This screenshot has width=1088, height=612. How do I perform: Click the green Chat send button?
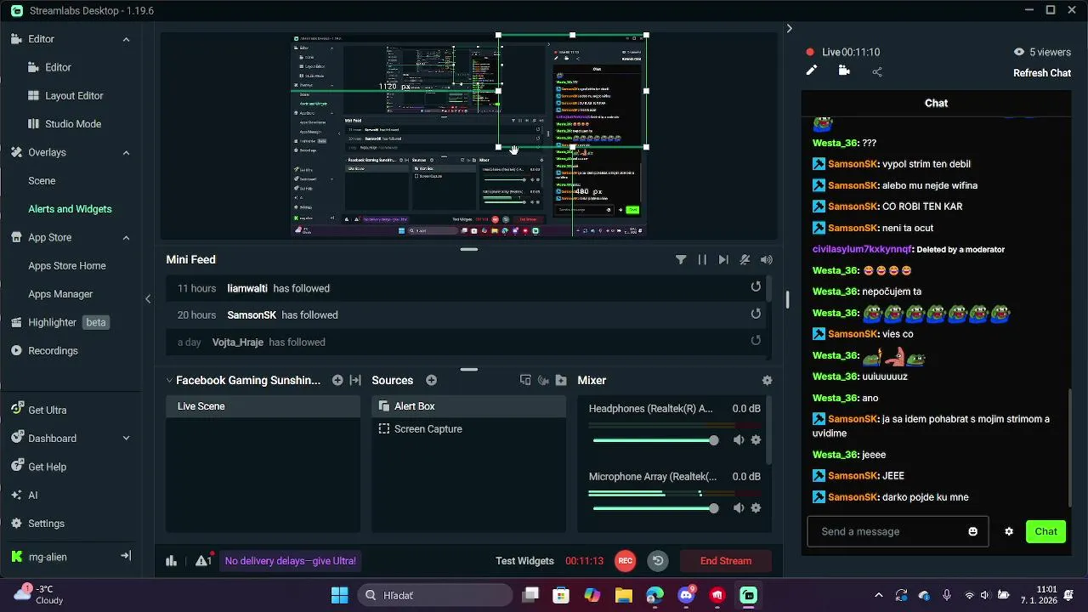click(1045, 532)
